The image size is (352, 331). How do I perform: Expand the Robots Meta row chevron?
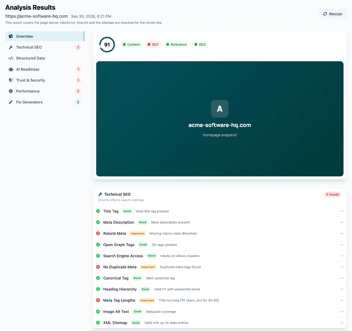pos(342,234)
